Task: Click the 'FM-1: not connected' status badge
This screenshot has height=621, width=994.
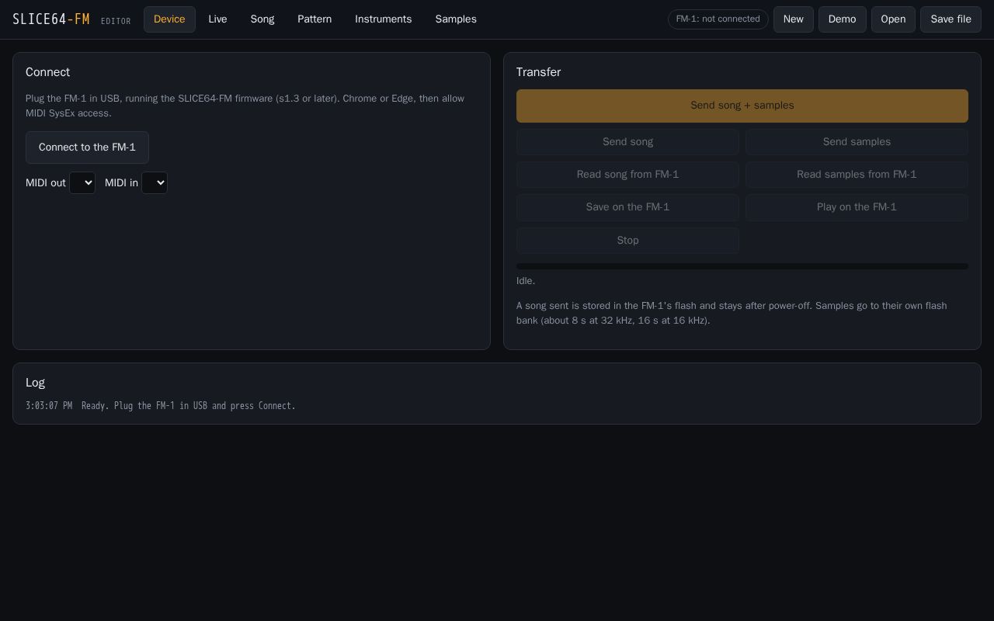Action: point(718,19)
